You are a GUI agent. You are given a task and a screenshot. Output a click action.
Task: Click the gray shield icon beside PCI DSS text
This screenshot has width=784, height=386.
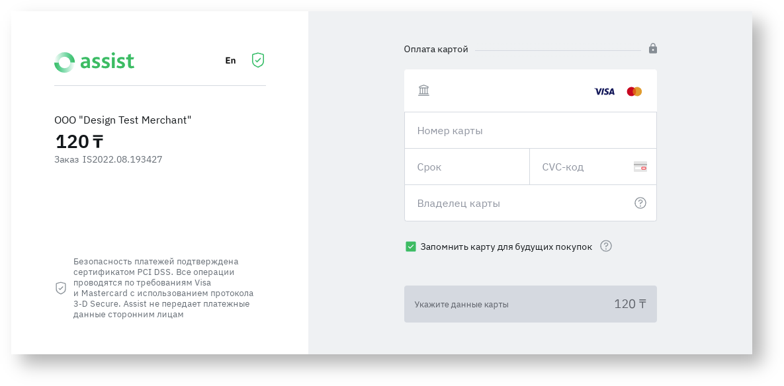[x=61, y=288]
